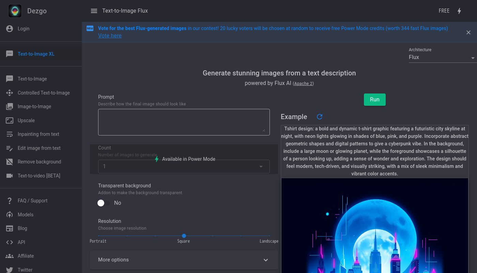The height and width of the screenshot is (273, 477).
Task: Follow the Vote here link
Action: [110, 35]
